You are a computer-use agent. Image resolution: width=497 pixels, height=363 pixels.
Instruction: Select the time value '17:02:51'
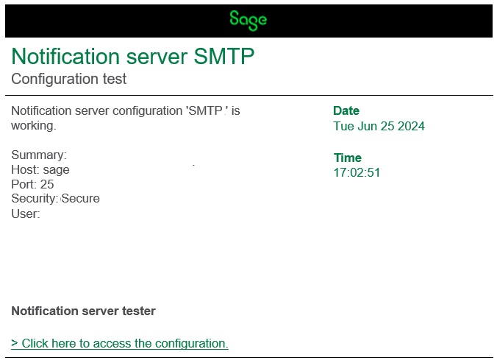[x=357, y=173]
